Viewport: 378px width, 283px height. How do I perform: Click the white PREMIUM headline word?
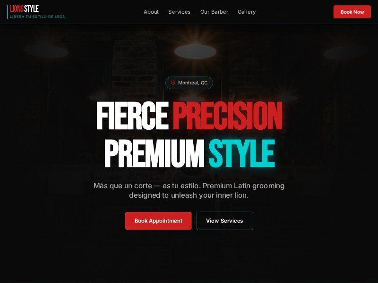click(x=155, y=154)
